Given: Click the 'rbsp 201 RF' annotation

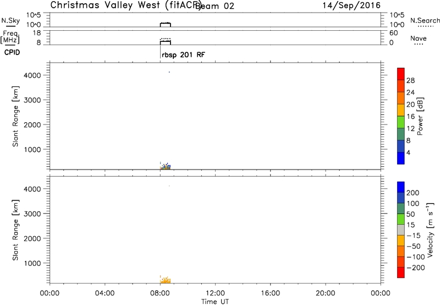Looking at the screenshot, I should click(x=183, y=55).
